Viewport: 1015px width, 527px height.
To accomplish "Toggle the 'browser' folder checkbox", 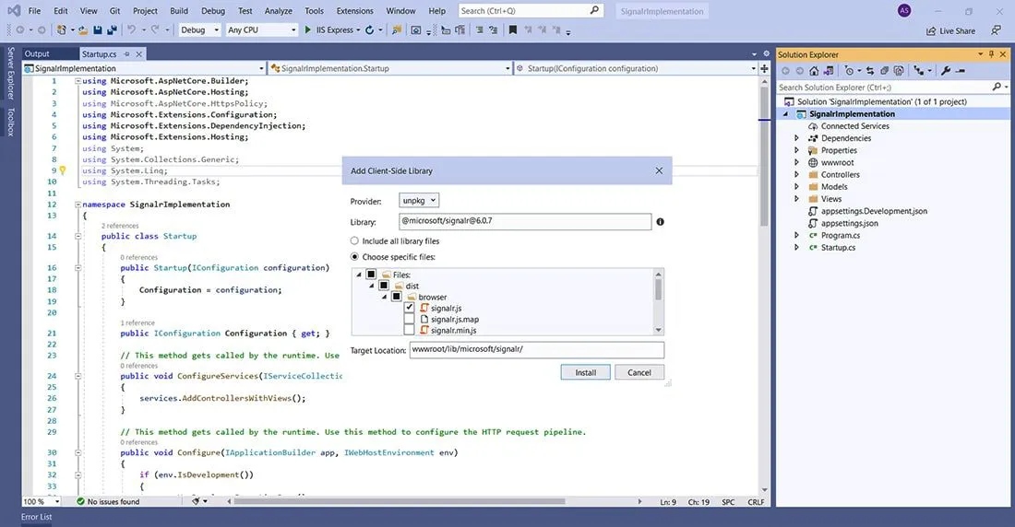I will [397, 296].
